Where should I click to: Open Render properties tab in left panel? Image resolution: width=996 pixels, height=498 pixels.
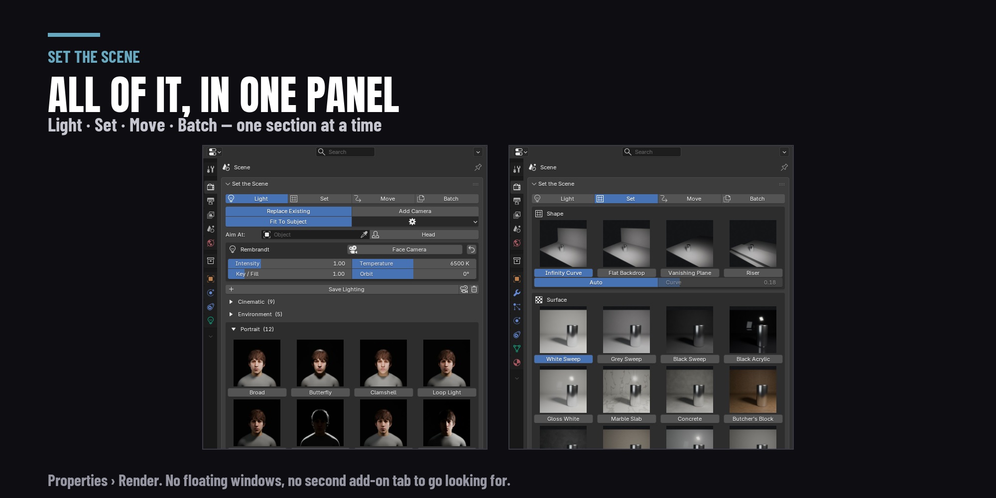click(211, 187)
